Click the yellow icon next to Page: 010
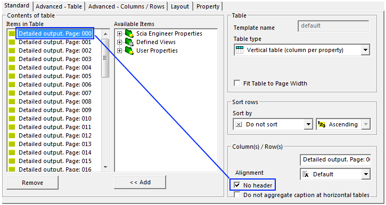This screenshot has width=386, height=205. pyautogui.click(x=12, y=118)
